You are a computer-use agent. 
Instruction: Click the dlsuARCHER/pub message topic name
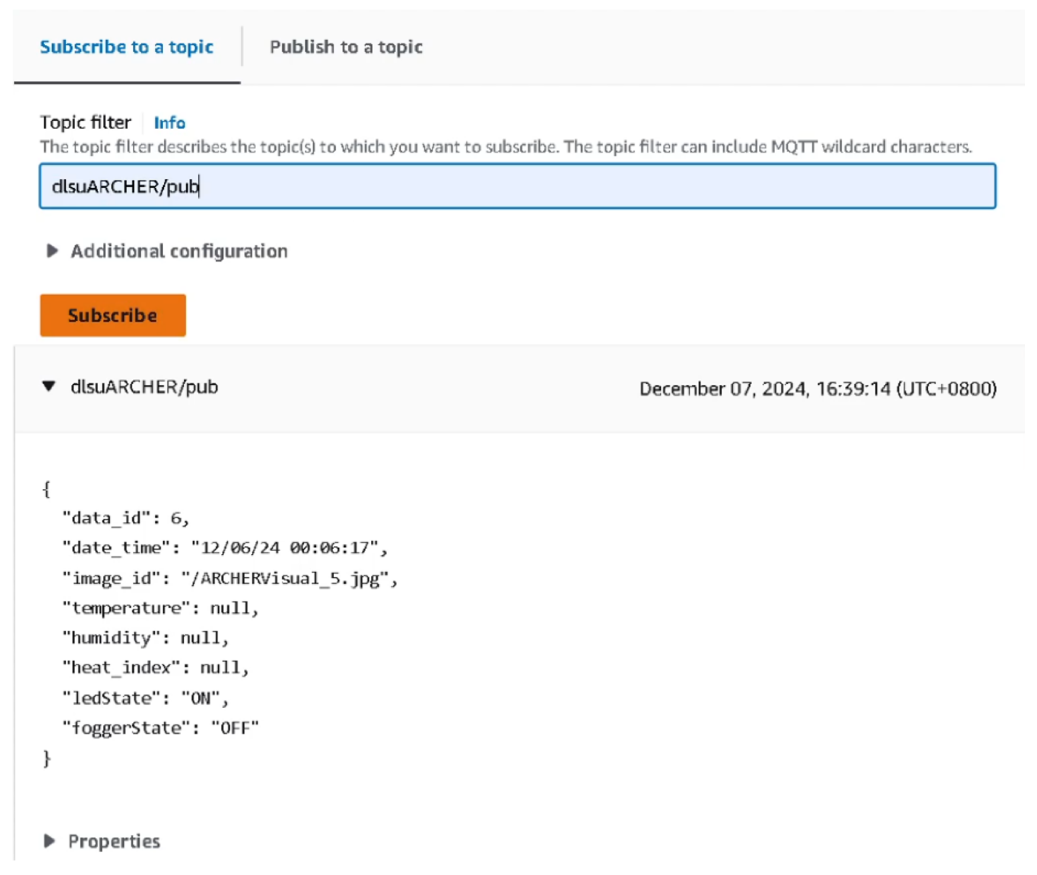point(144,387)
